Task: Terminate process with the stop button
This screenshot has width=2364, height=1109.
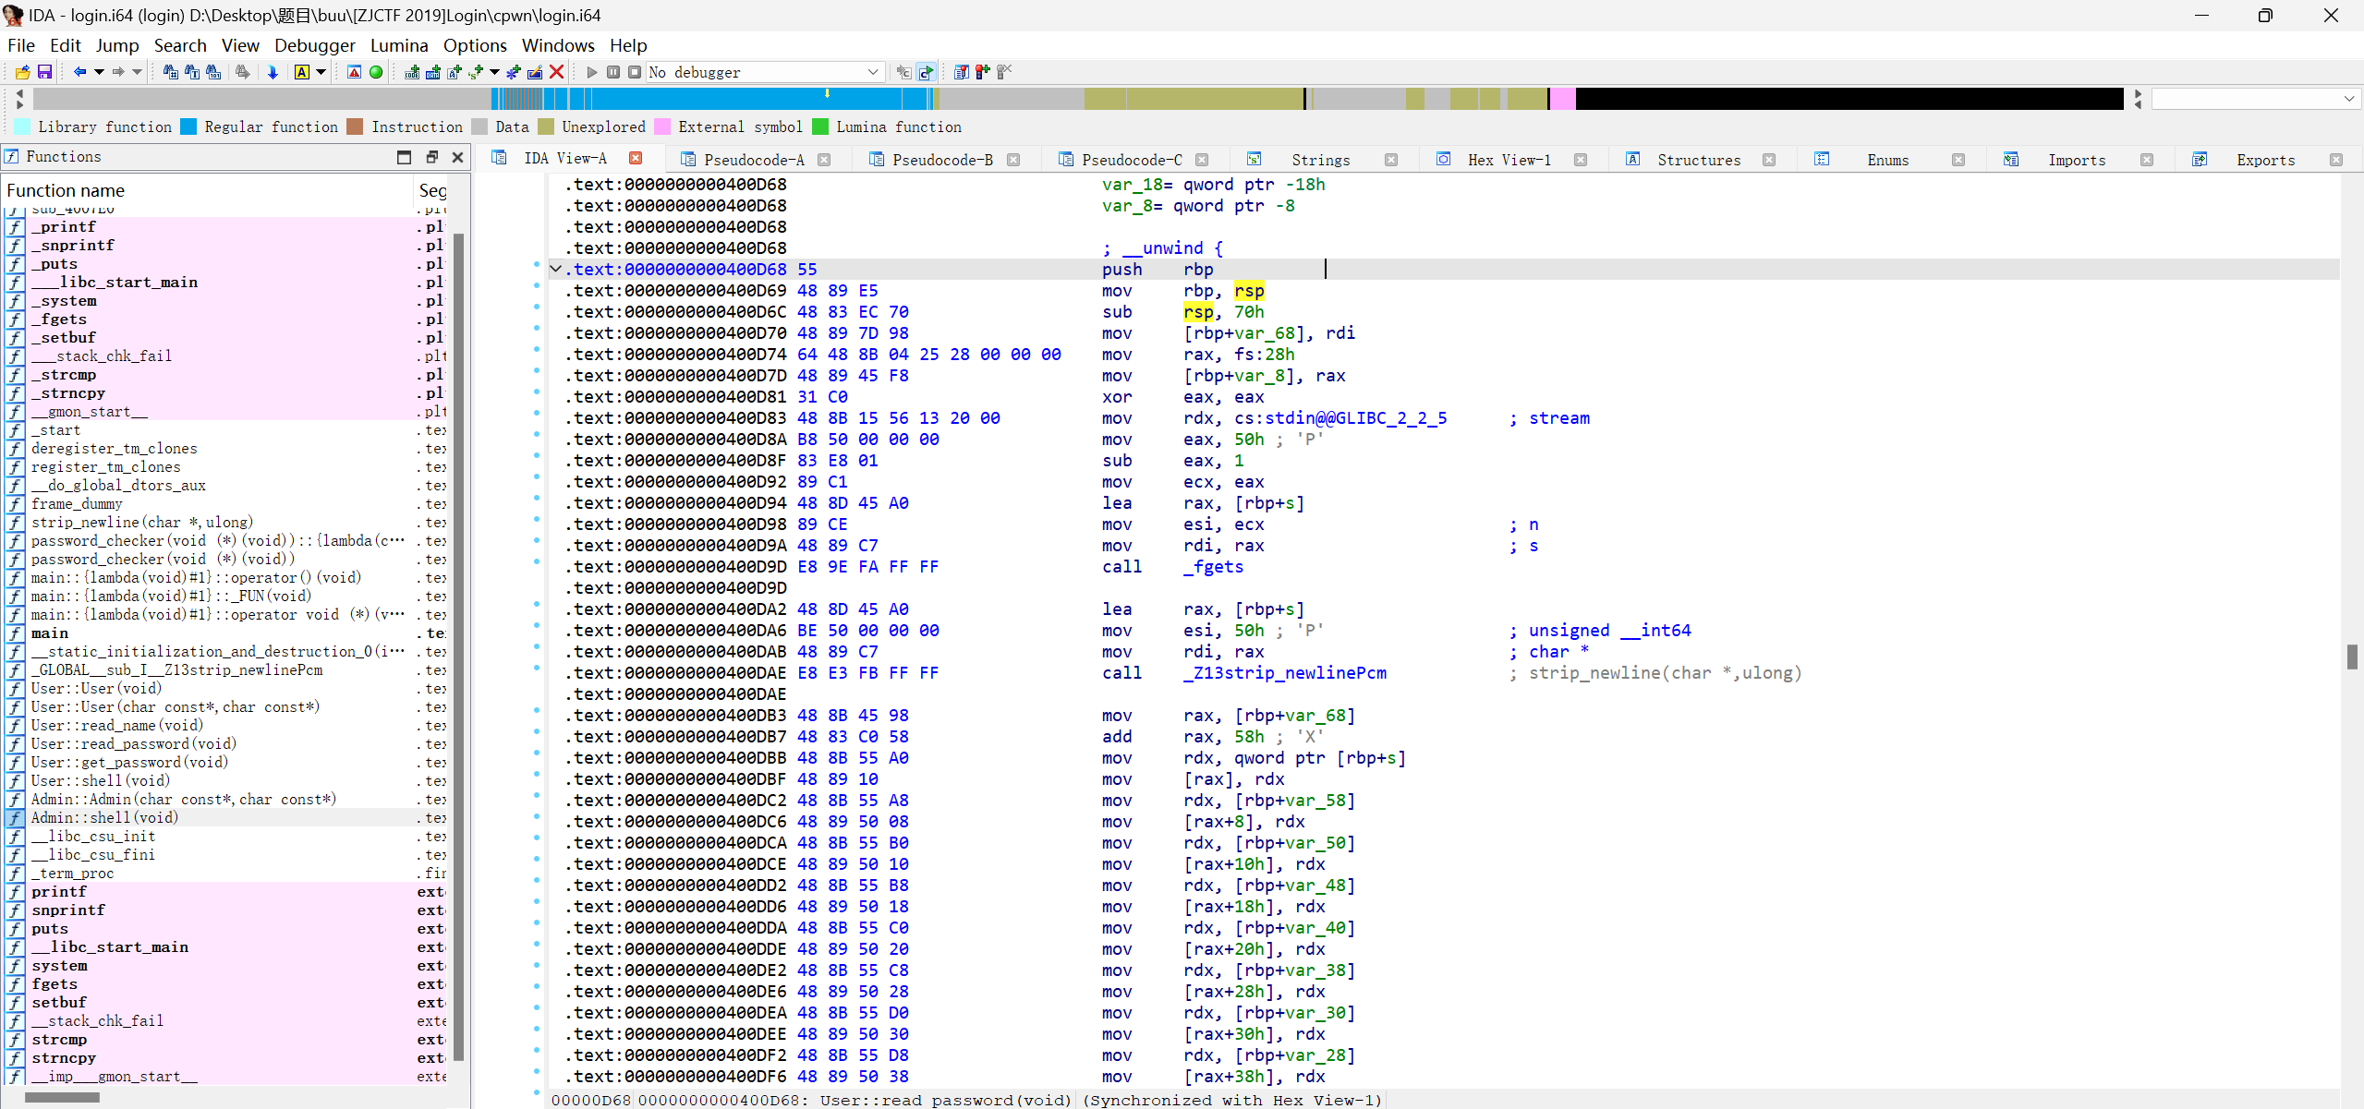Action: click(635, 72)
